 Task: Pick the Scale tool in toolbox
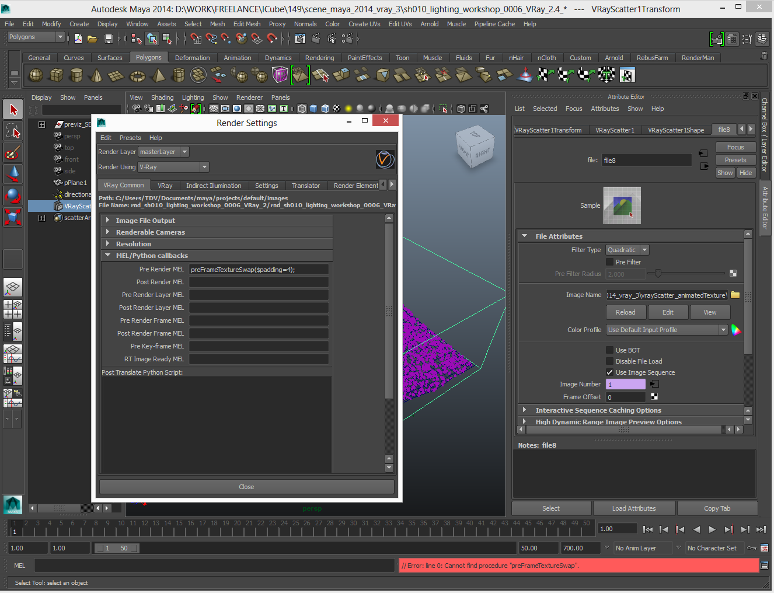tap(13, 217)
